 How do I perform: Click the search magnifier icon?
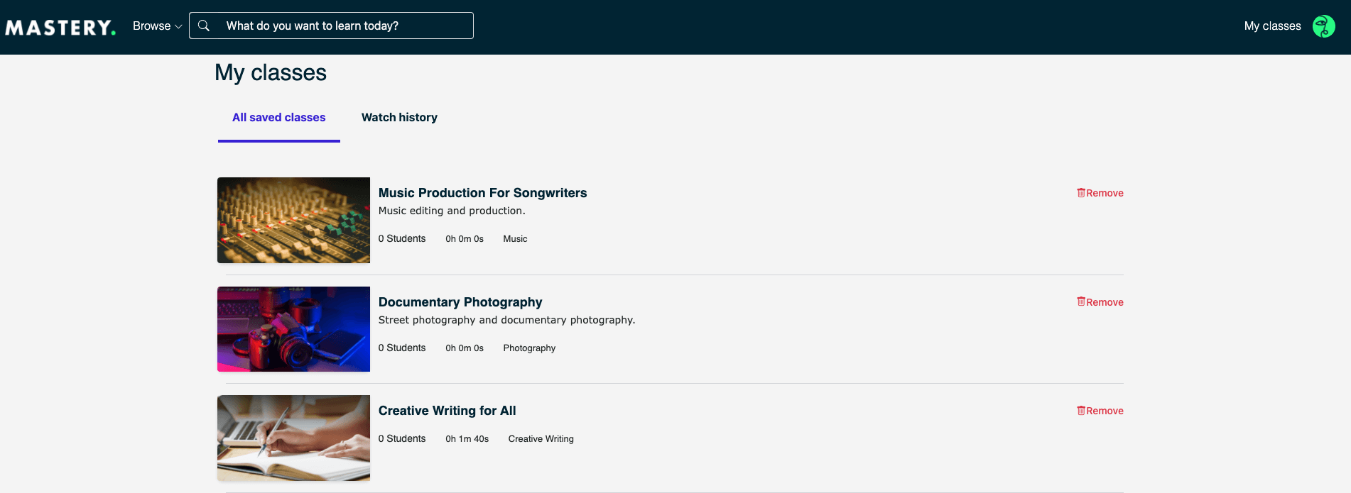tap(204, 26)
